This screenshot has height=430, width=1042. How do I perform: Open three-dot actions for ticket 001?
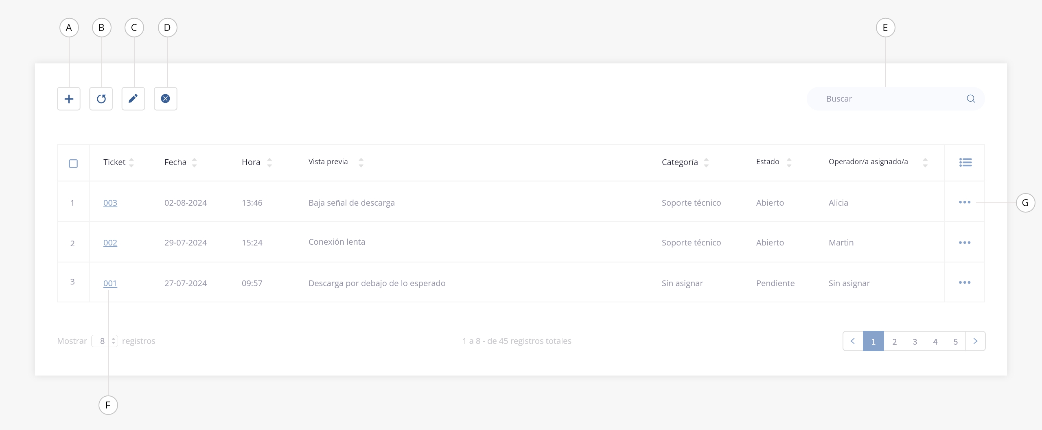coord(964,282)
